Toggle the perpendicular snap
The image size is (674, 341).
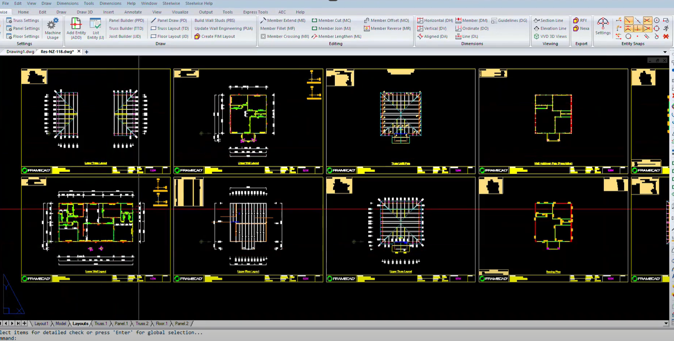pyautogui.click(x=637, y=29)
